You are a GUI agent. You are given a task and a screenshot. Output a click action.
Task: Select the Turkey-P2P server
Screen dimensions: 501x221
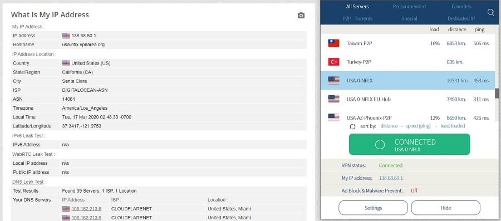point(407,62)
